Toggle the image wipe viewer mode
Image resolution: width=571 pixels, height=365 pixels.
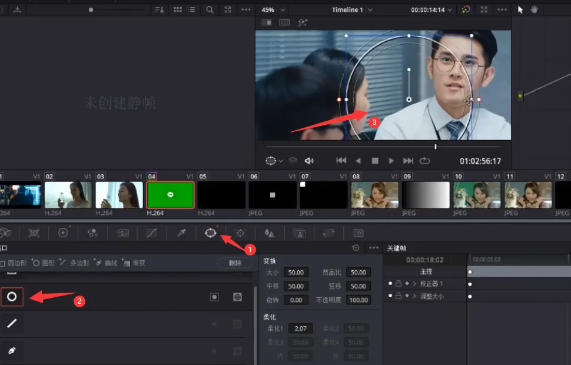click(267, 23)
